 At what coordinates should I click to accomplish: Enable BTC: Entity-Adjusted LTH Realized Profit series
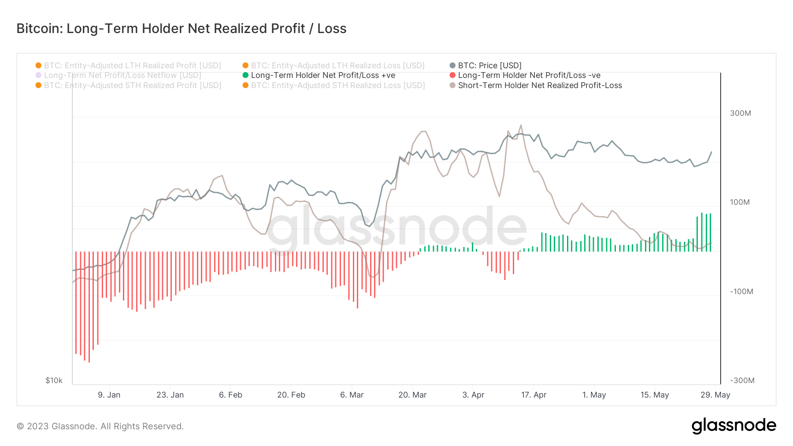(x=128, y=65)
